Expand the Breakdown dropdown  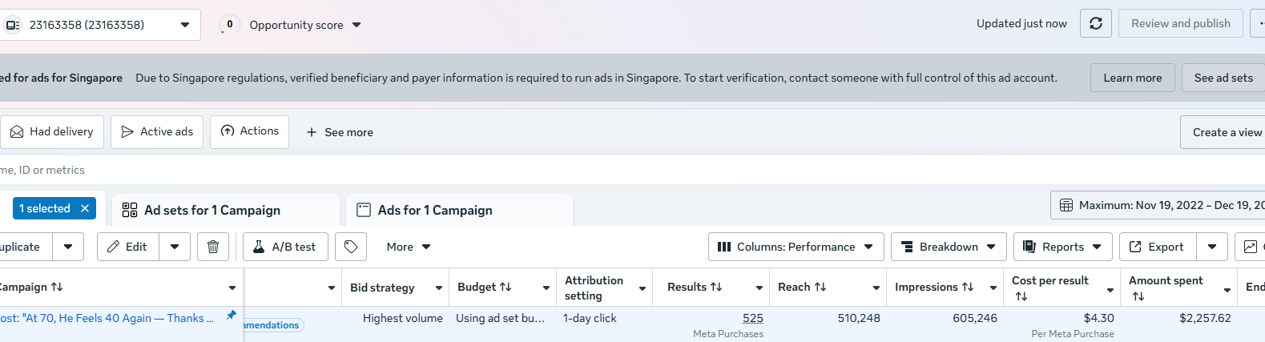(949, 247)
